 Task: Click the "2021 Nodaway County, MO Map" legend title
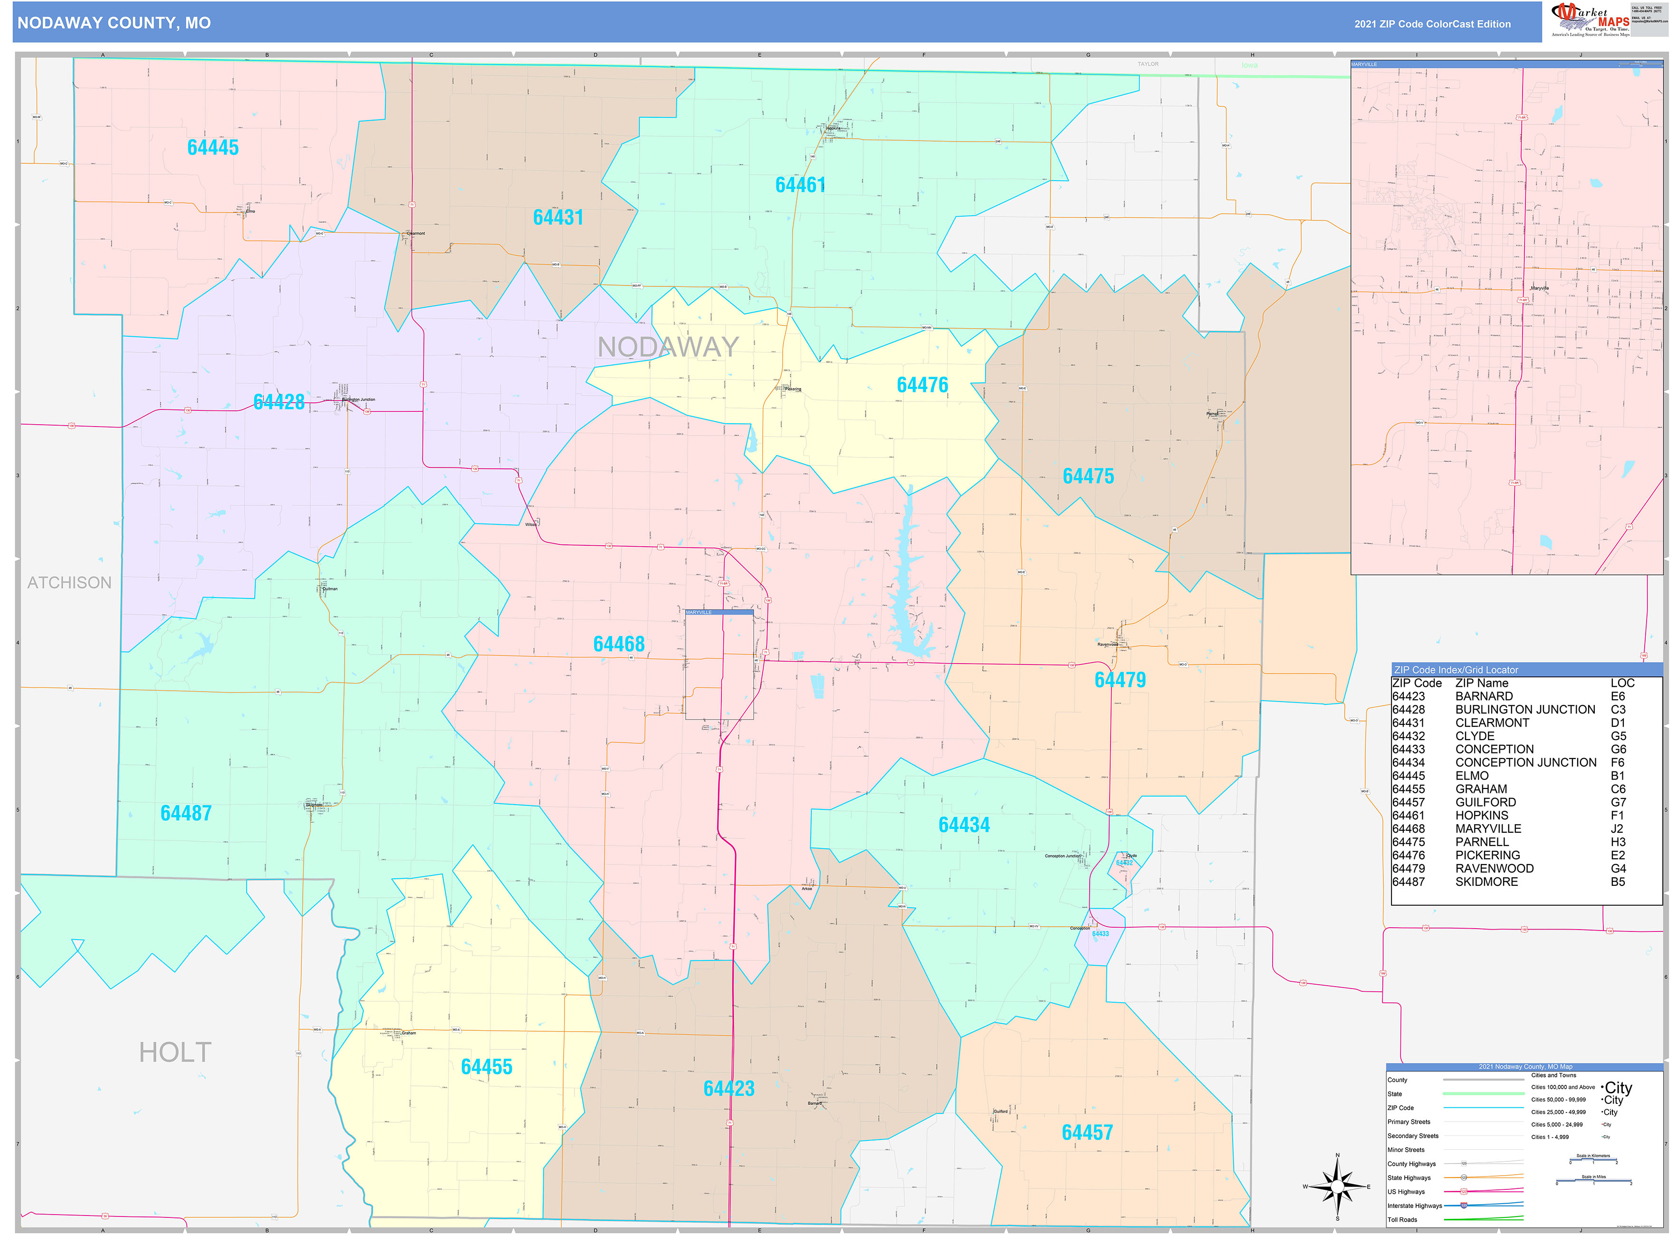(1525, 1067)
